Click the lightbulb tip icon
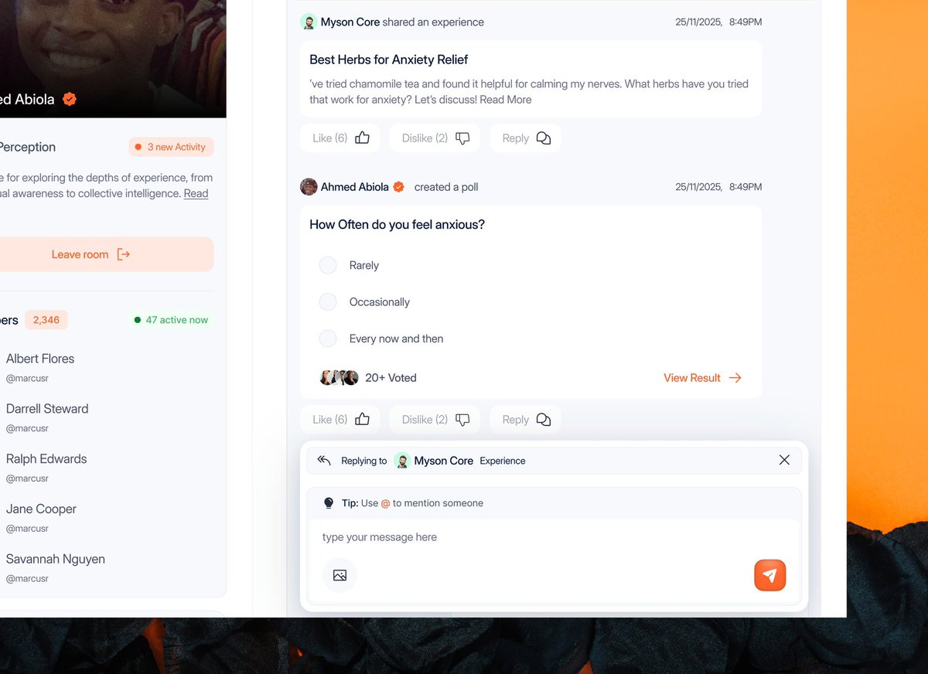This screenshot has height=674, width=928. (x=328, y=503)
